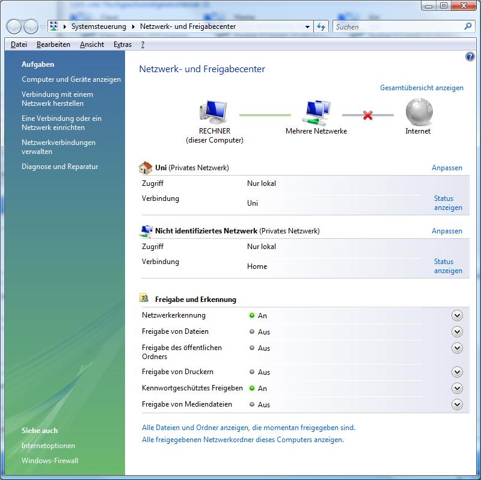Click the Freigabe und Erkennung heading
Image resolution: width=481 pixels, height=480 pixels.
(x=196, y=300)
